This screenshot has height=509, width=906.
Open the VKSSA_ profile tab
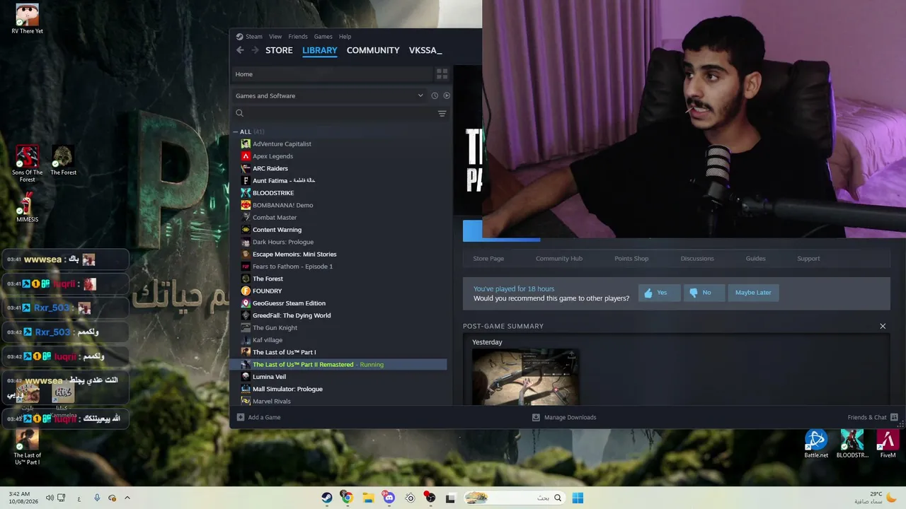tap(425, 50)
